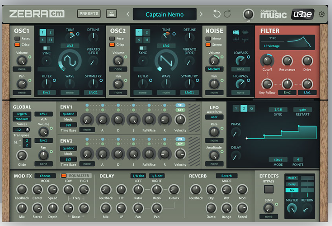332x226 pixels.
Task: Select OSC1 voice count 11
Action: (50, 40)
